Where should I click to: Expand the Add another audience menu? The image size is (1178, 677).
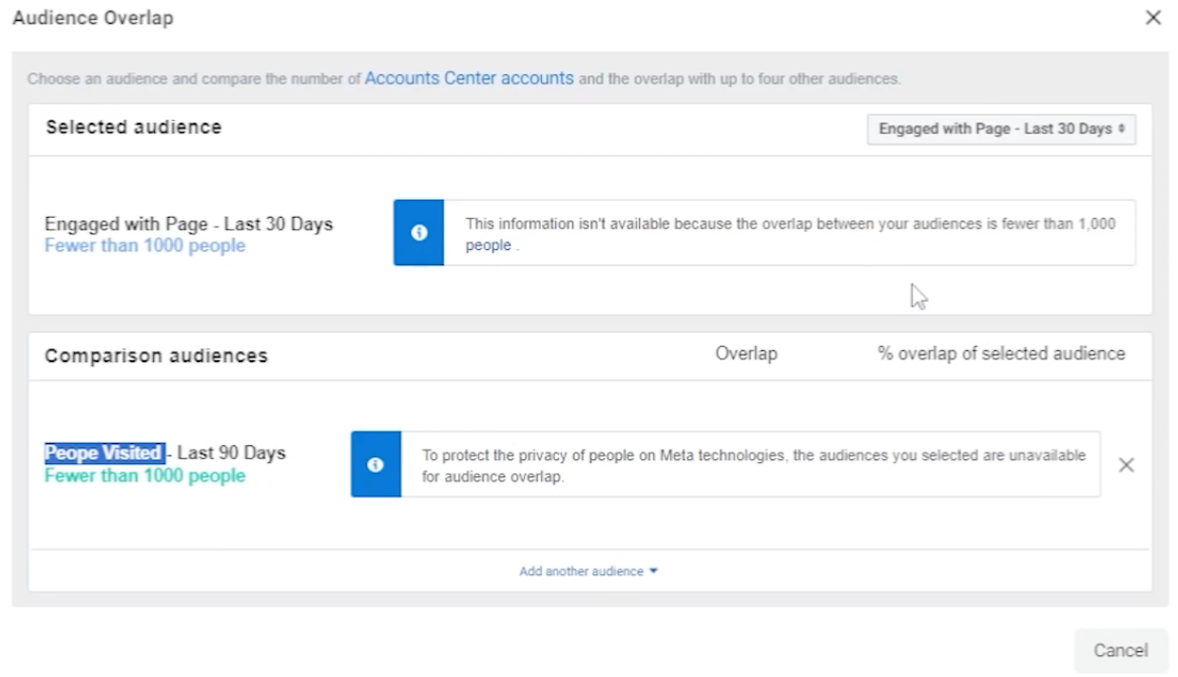coord(581,571)
